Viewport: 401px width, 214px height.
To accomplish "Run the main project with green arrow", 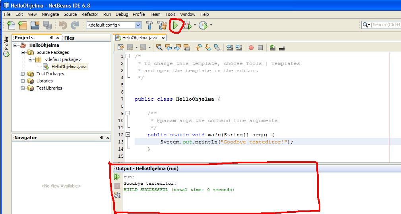I will 175,25.
